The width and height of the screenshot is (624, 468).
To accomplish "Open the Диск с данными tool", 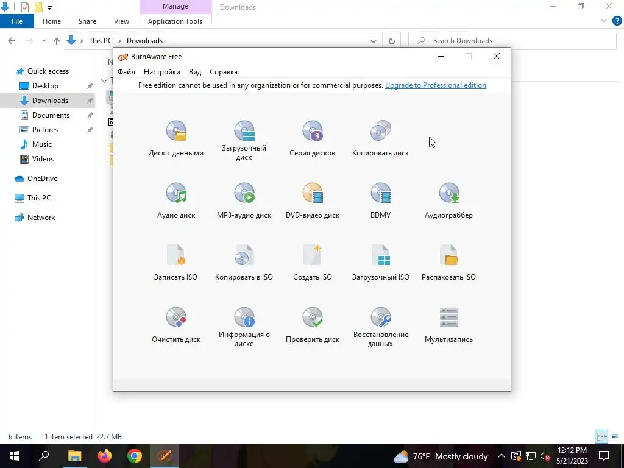I will point(176,138).
